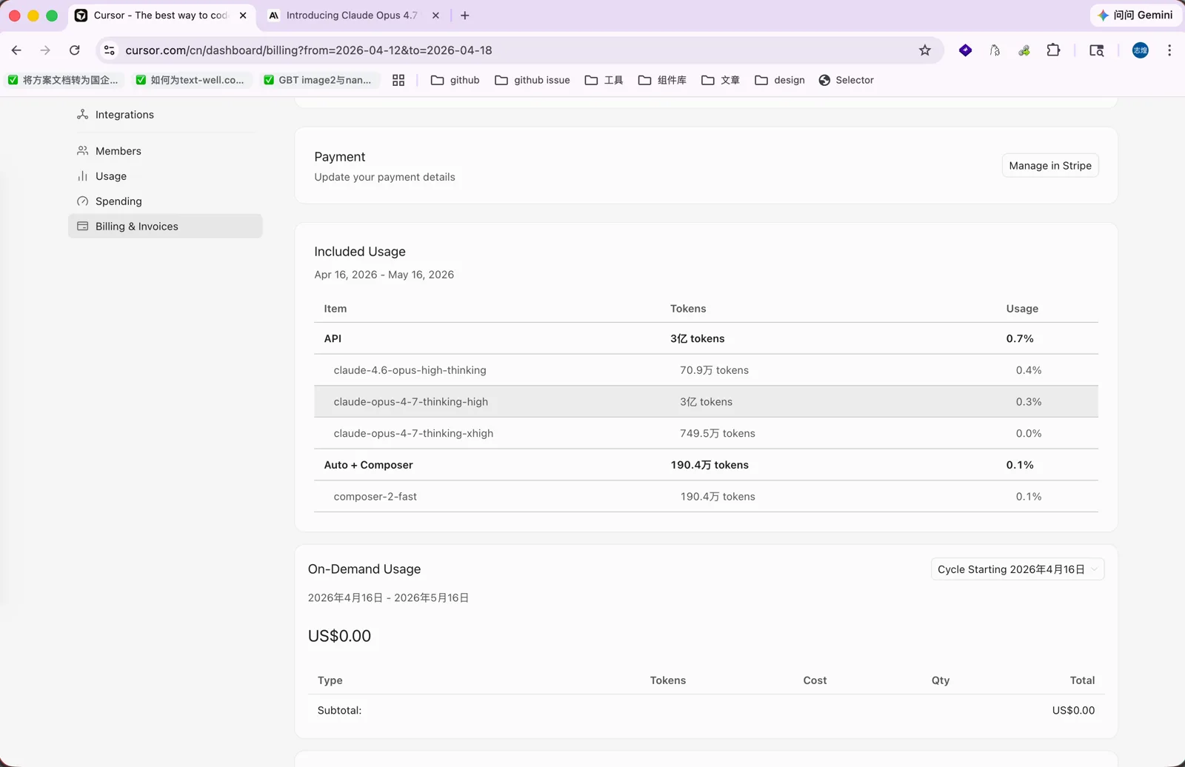This screenshot has width=1185, height=767.
Task: Open the blue profile avatar
Action: point(1141,50)
